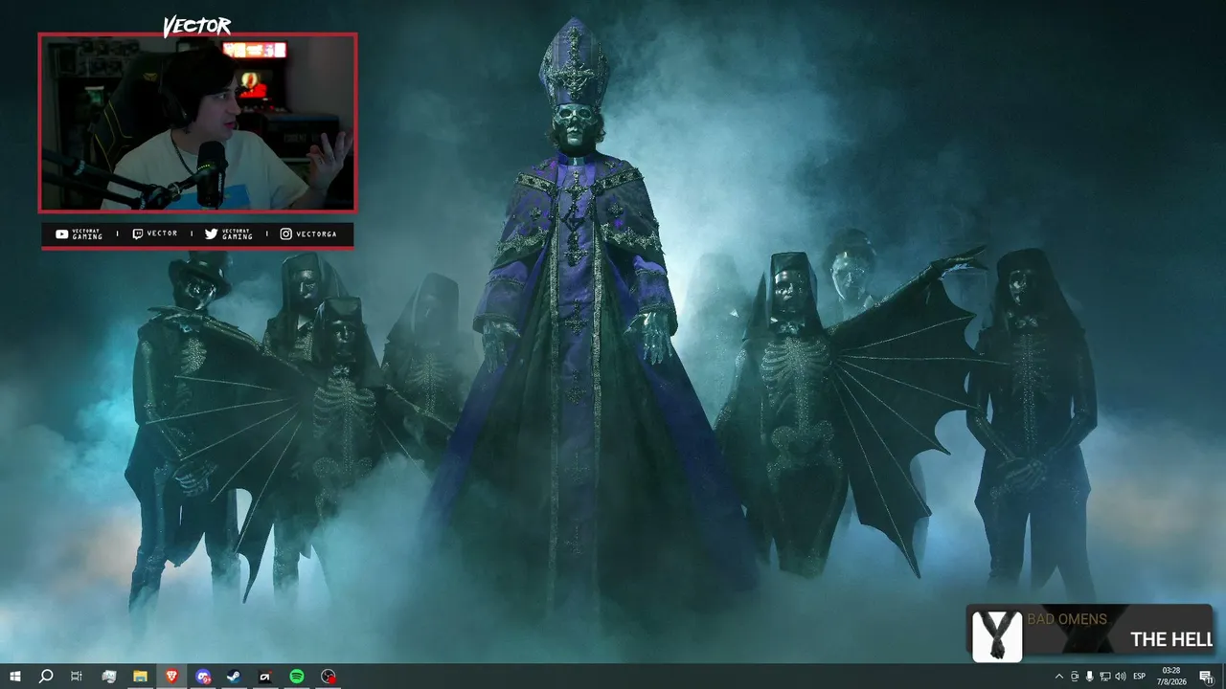Click the Meet Now camera tray icon
This screenshot has width=1226, height=689.
pyautogui.click(x=1075, y=677)
